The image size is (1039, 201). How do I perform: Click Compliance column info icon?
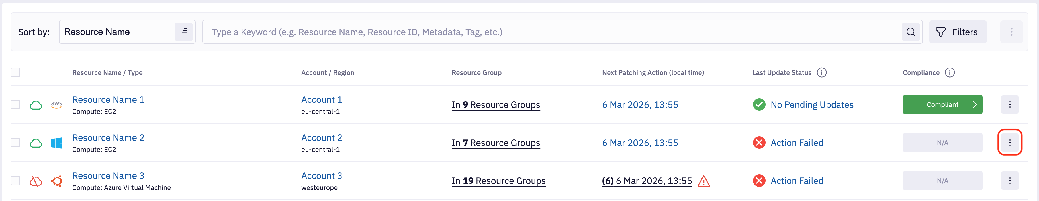coord(950,72)
